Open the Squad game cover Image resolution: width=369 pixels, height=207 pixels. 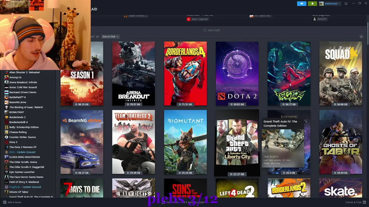click(x=341, y=73)
